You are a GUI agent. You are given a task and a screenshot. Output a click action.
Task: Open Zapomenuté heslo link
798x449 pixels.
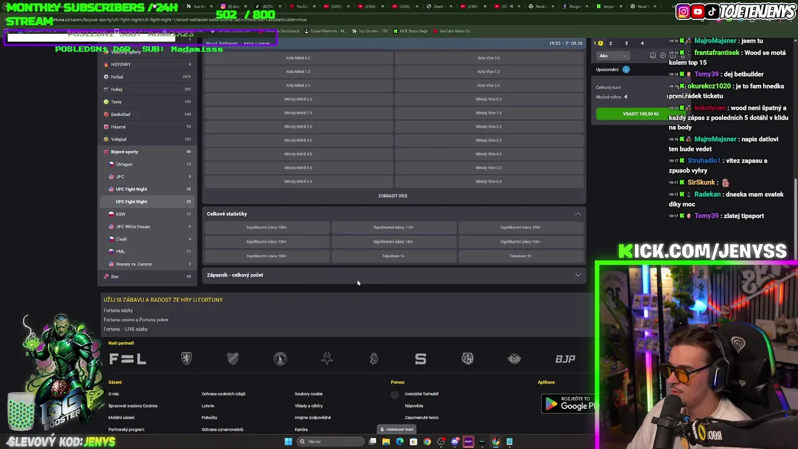click(x=421, y=418)
